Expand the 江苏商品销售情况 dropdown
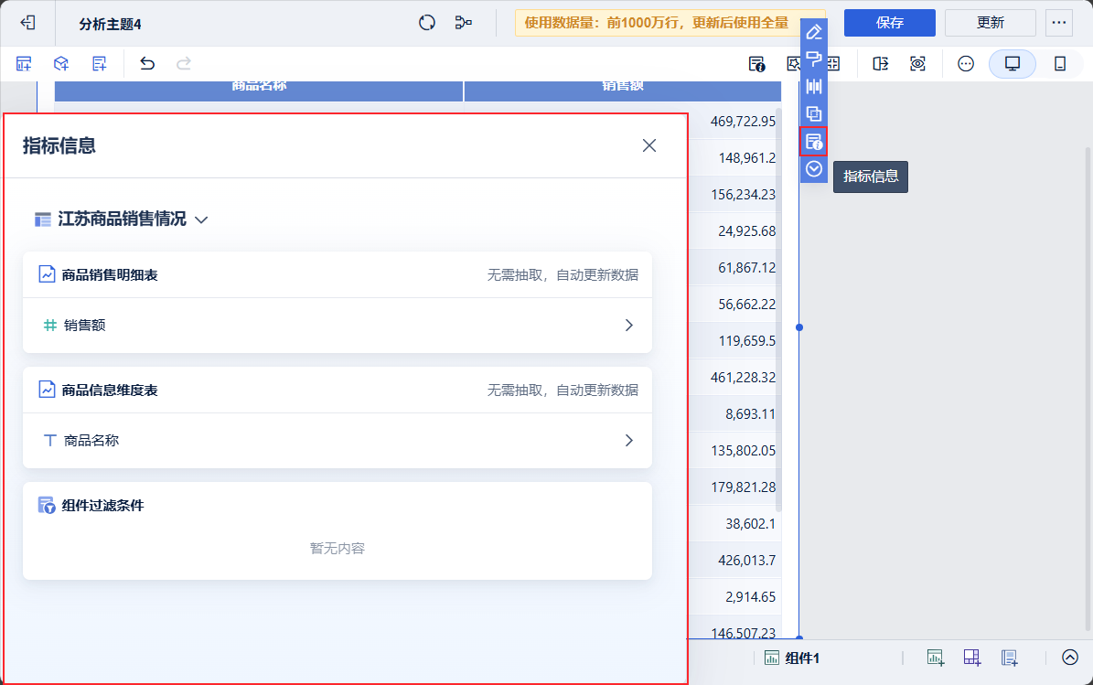 (x=201, y=219)
